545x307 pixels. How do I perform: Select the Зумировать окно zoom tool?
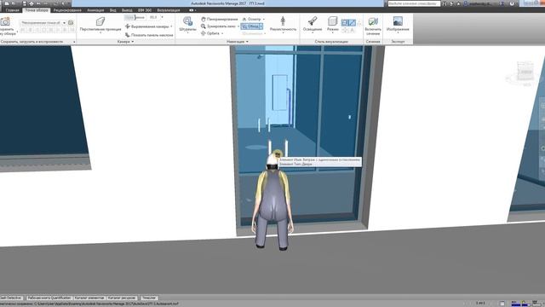(218, 26)
